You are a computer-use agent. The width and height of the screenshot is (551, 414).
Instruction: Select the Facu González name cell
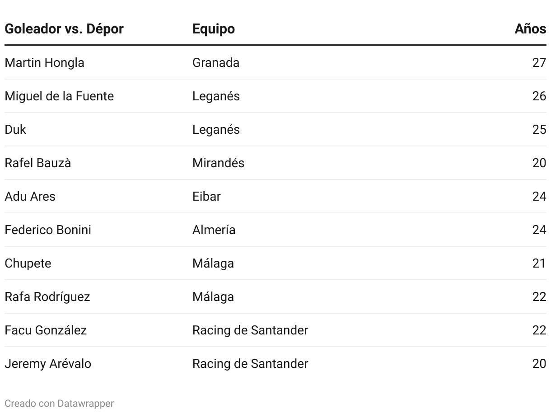[x=46, y=330]
